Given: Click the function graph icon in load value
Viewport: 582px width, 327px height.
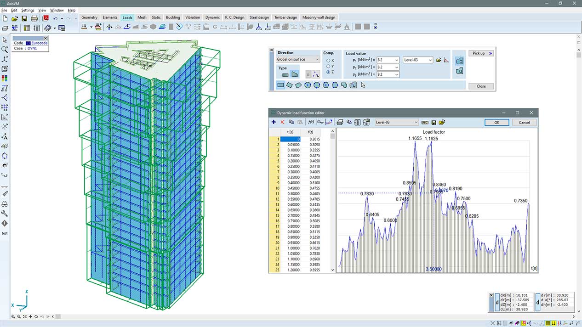Looking at the screenshot, I should [446, 60].
